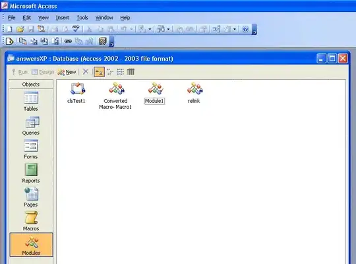Open the Tools menu
The width and height of the screenshot is (356, 264).
(82, 18)
